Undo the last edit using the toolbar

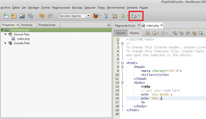coord(42,16)
